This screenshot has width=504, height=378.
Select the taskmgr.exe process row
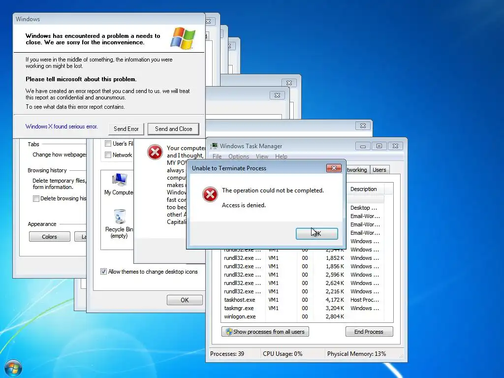click(x=303, y=308)
